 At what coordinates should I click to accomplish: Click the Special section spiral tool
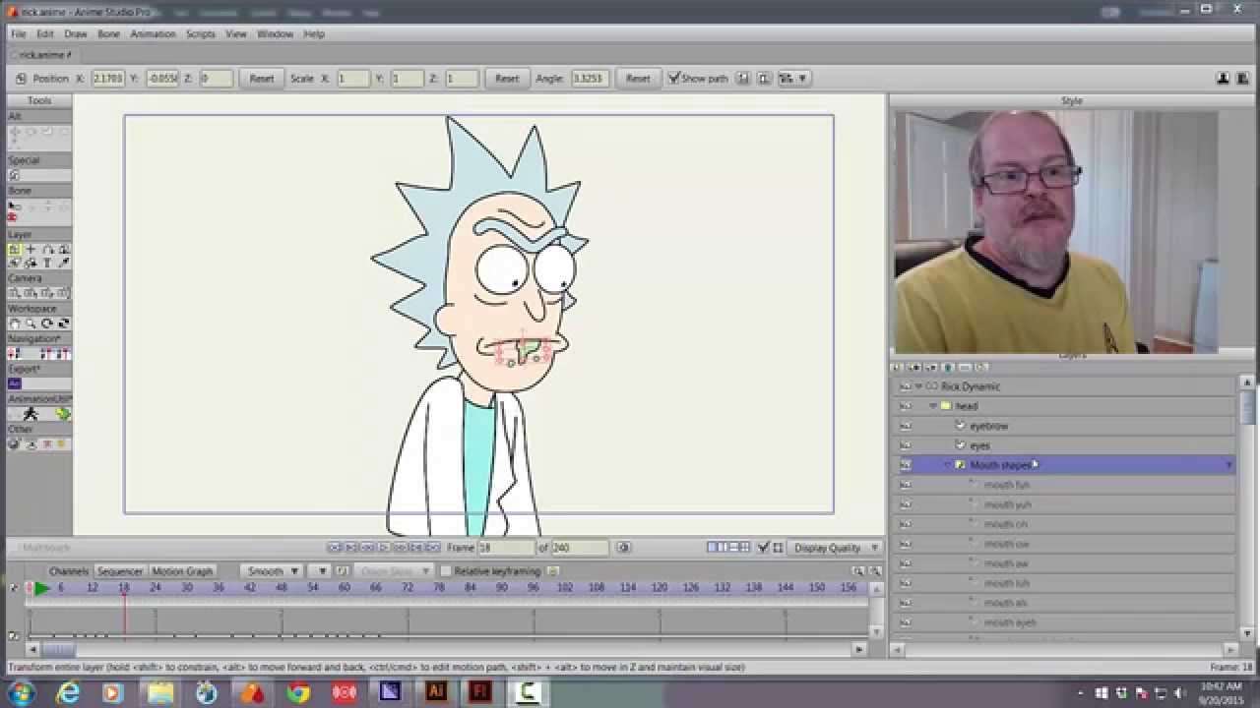(x=15, y=175)
